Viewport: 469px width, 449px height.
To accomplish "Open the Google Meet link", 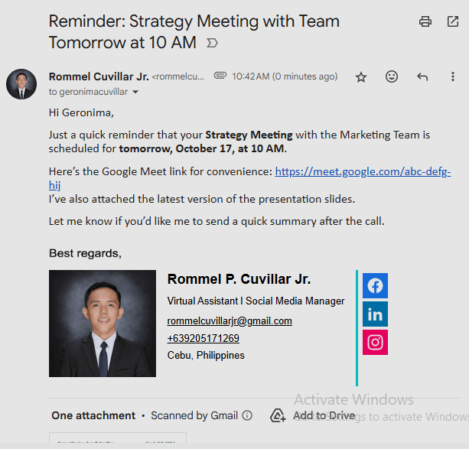I will coord(362,172).
